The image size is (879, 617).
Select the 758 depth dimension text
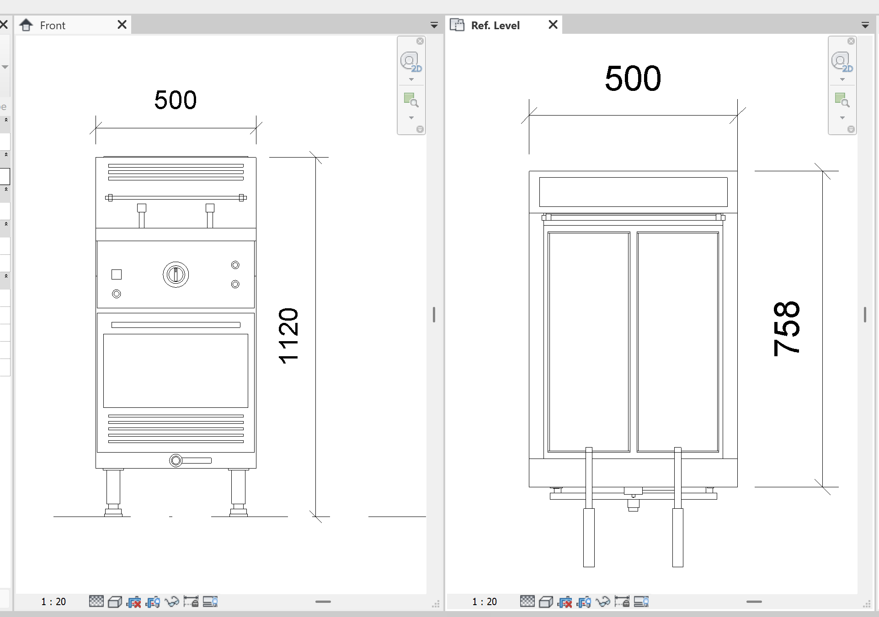787,328
